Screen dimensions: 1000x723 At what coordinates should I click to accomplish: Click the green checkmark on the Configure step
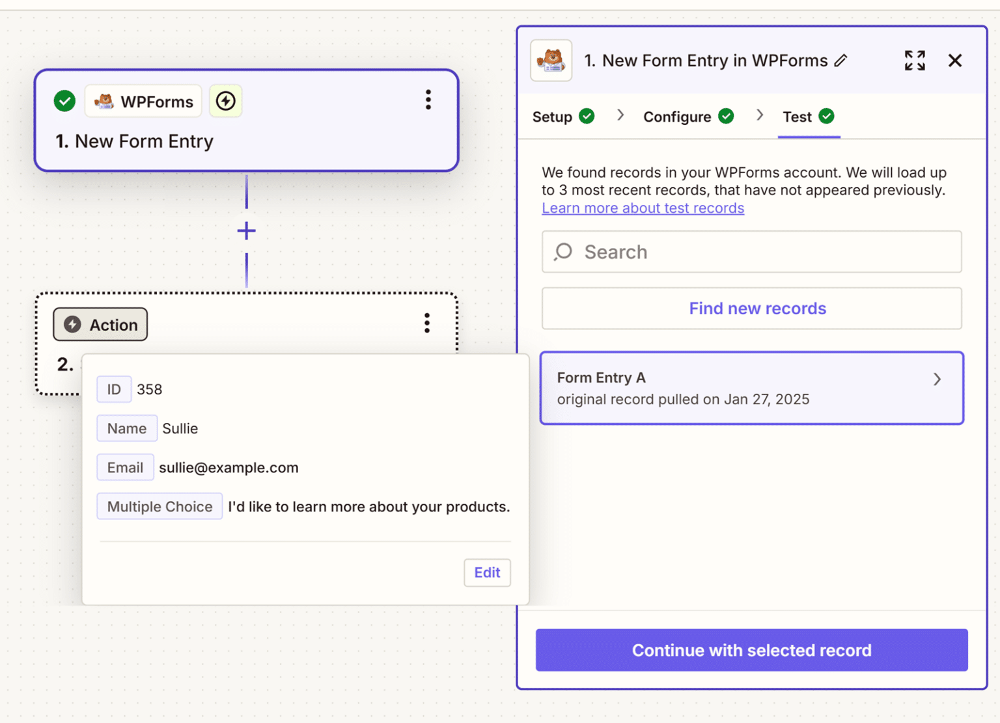(727, 116)
